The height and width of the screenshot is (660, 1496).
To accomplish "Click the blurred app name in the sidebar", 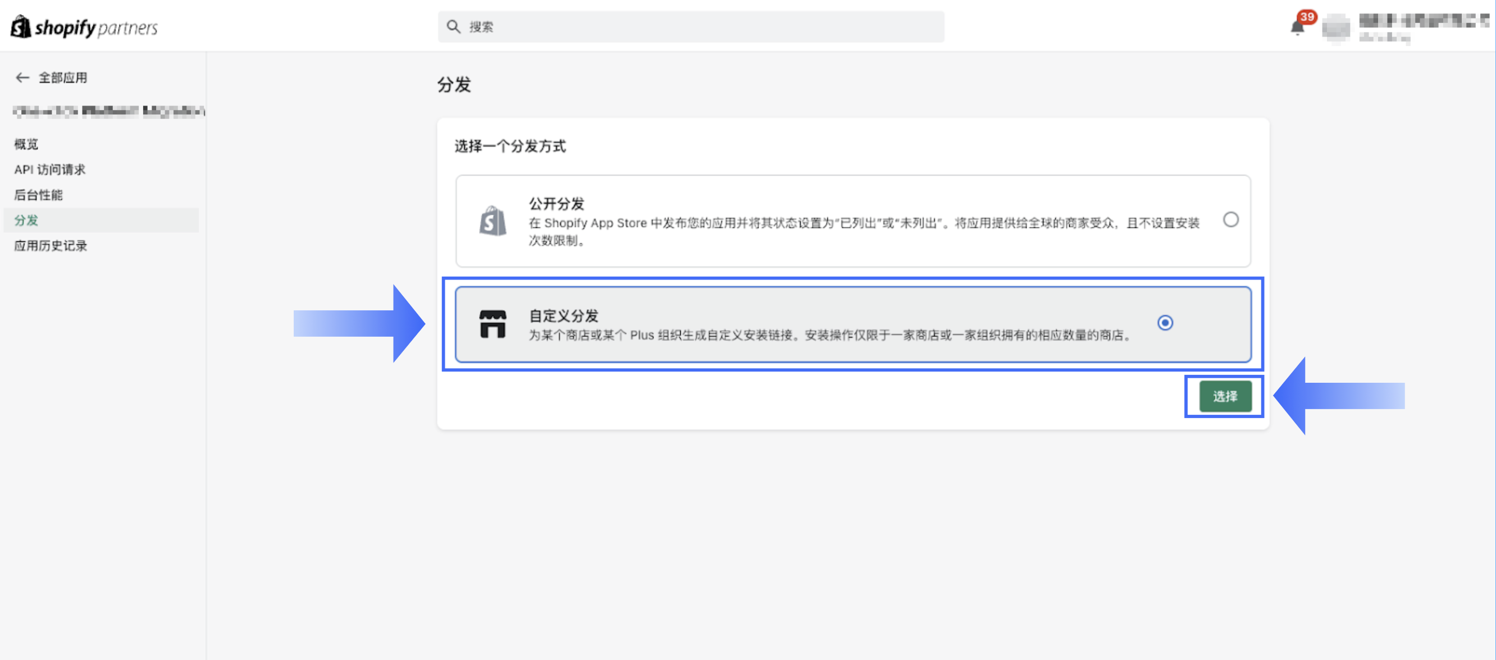I will pos(107,112).
